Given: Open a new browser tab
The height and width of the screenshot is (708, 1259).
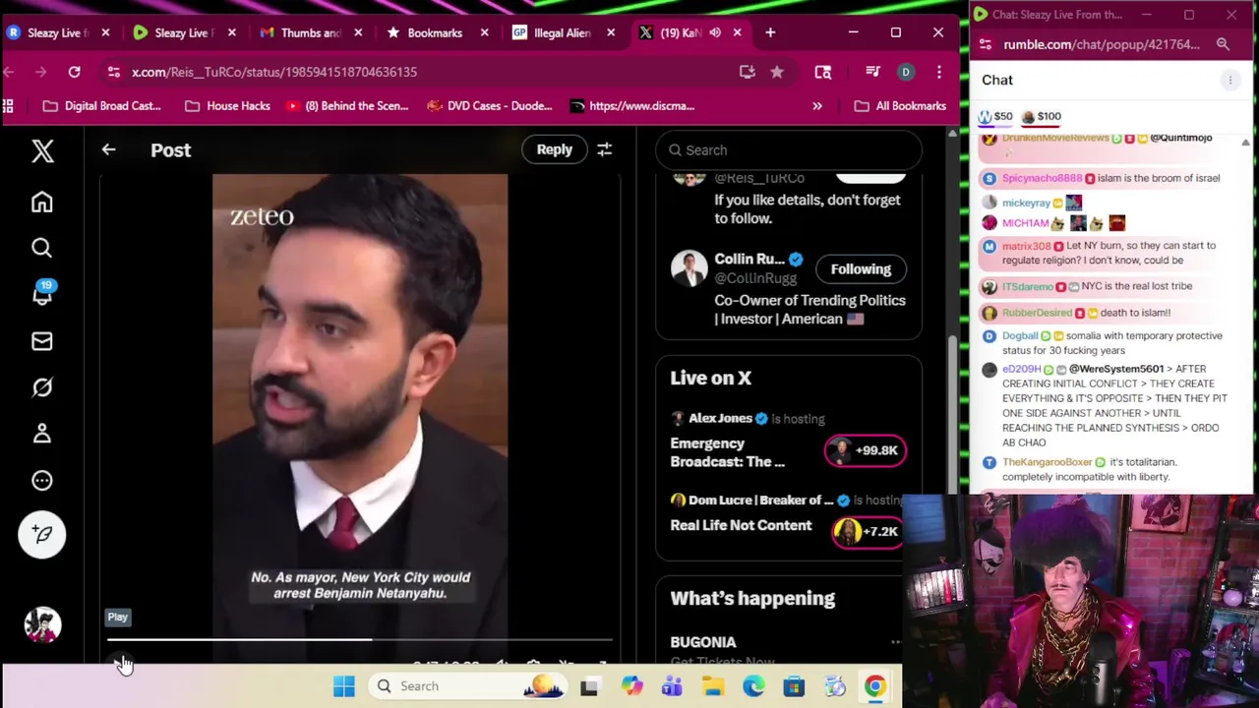Looking at the screenshot, I should click(770, 32).
